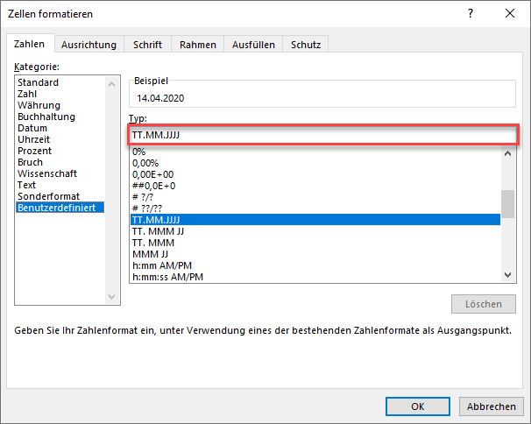Select the Zahl category
531x424 pixels.
[60, 94]
